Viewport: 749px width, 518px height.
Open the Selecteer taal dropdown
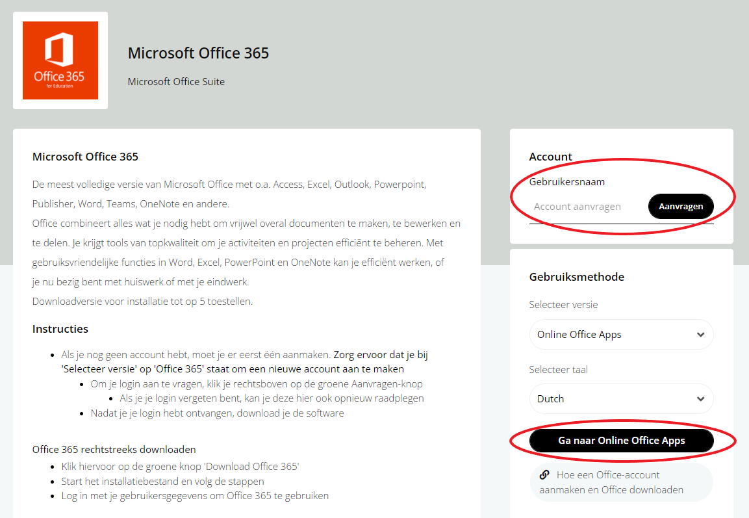point(621,398)
